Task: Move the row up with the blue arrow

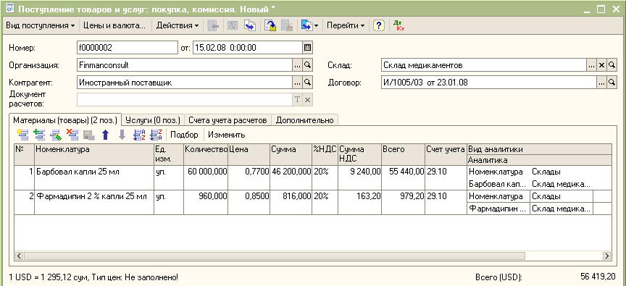Action: tap(105, 135)
